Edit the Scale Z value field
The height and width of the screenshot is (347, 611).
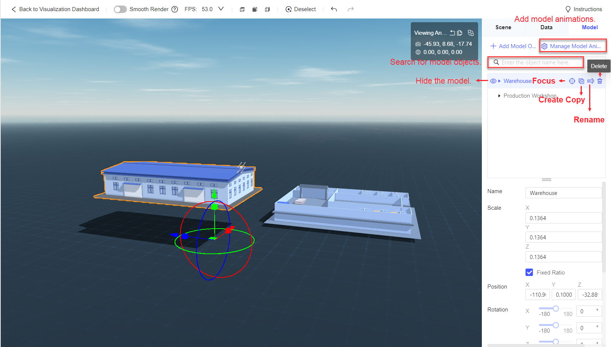point(564,257)
